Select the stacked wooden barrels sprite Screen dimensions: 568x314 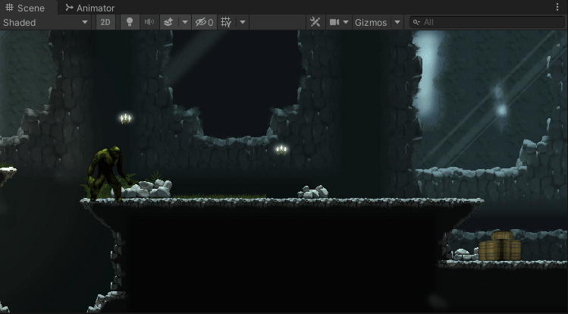coord(500,246)
